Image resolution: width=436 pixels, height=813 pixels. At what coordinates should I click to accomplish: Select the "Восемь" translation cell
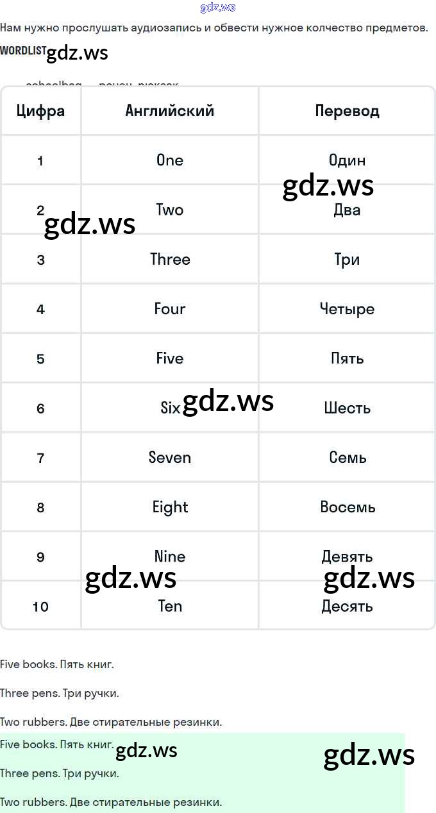click(x=347, y=507)
